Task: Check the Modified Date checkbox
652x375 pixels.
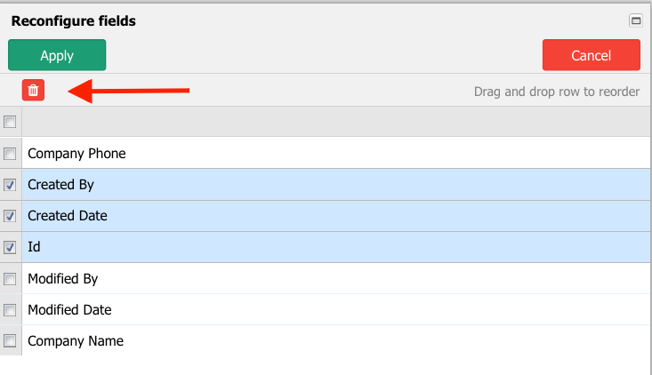Action: (10, 310)
